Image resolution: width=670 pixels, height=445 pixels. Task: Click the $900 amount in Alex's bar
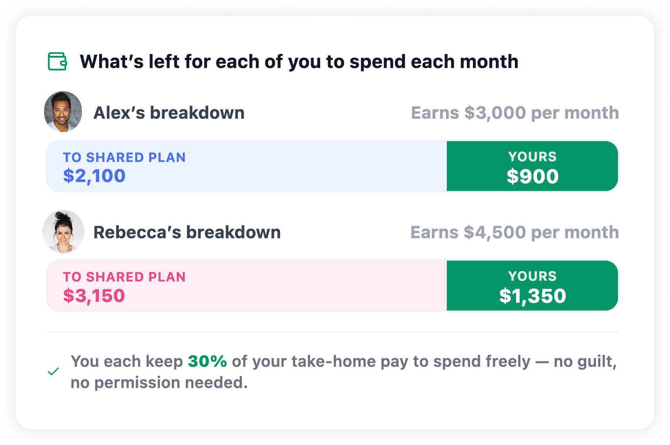(533, 176)
